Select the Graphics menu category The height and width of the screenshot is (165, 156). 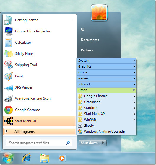point(107,67)
